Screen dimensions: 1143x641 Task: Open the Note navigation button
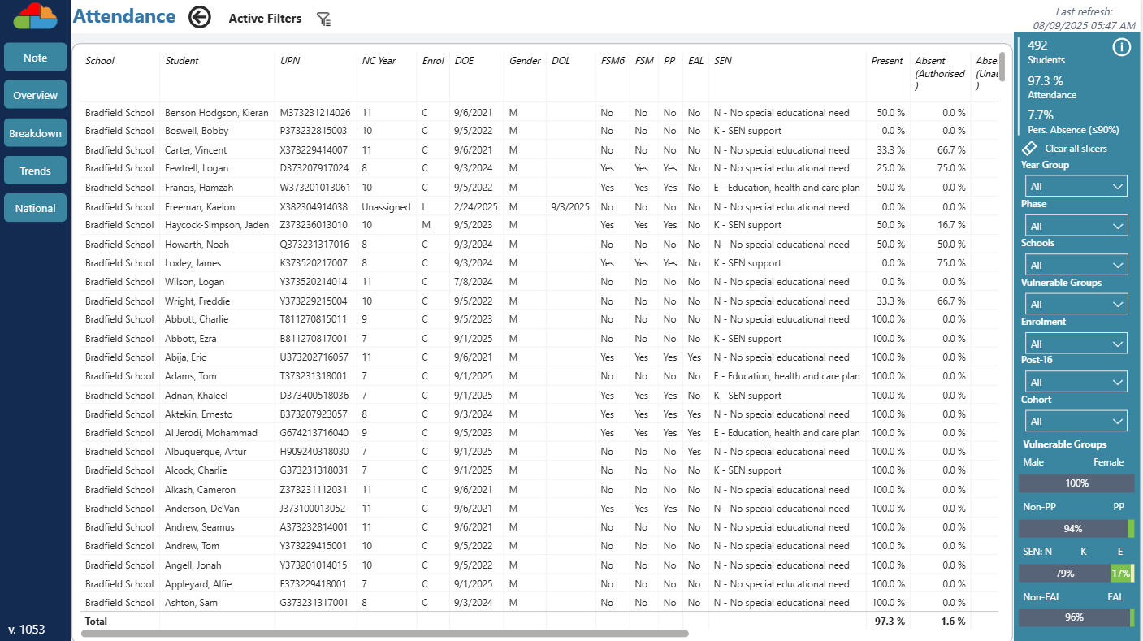pos(35,58)
